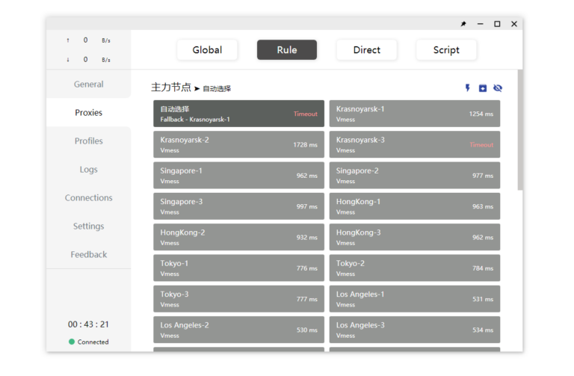Image resolution: width=574 pixels, height=376 pixels.
Task: Switch proxy mode to Global
Action: click(207, 50)
